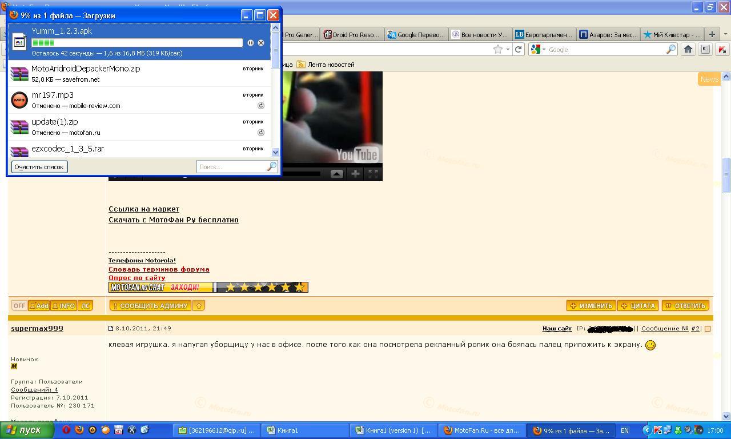The image size is (731, 439).
Task: Click the INFO button under user panel
Action: pos(63,306)
